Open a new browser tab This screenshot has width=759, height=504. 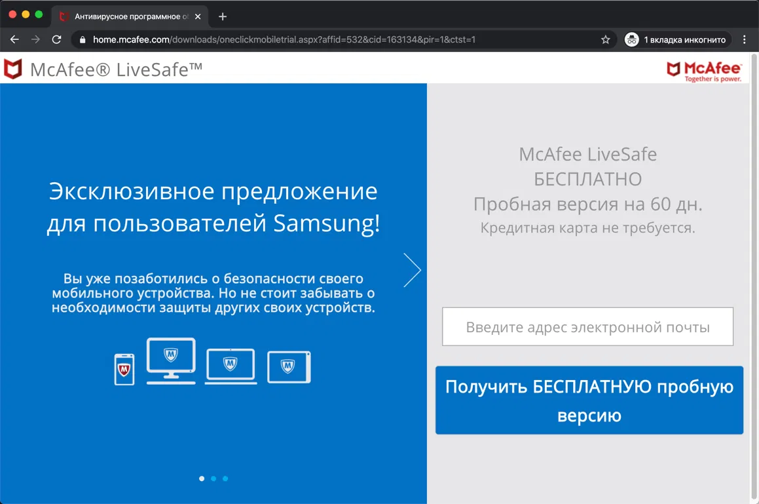(x=224, y=16)
